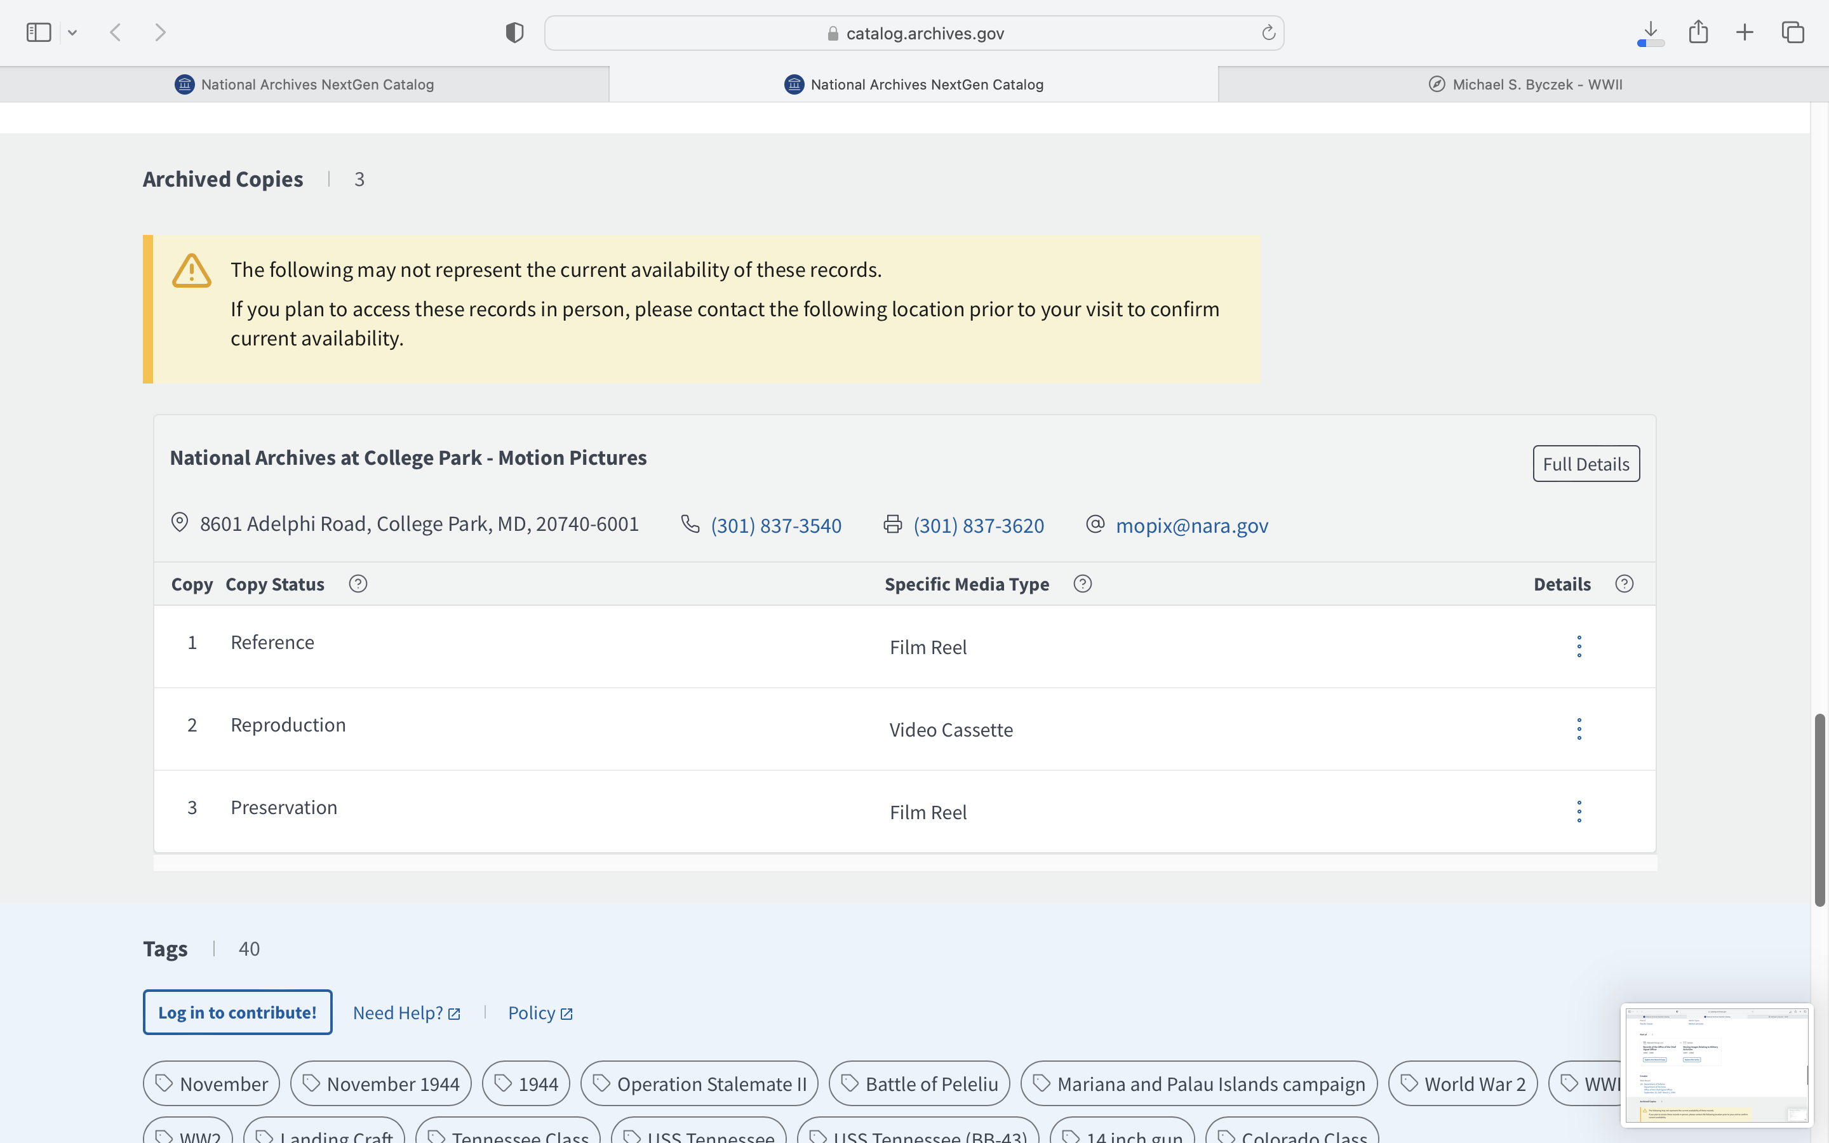Open a new tab with the plus icon
This screenshot has height=1143, width=1829.
[x=1745, y=32]
